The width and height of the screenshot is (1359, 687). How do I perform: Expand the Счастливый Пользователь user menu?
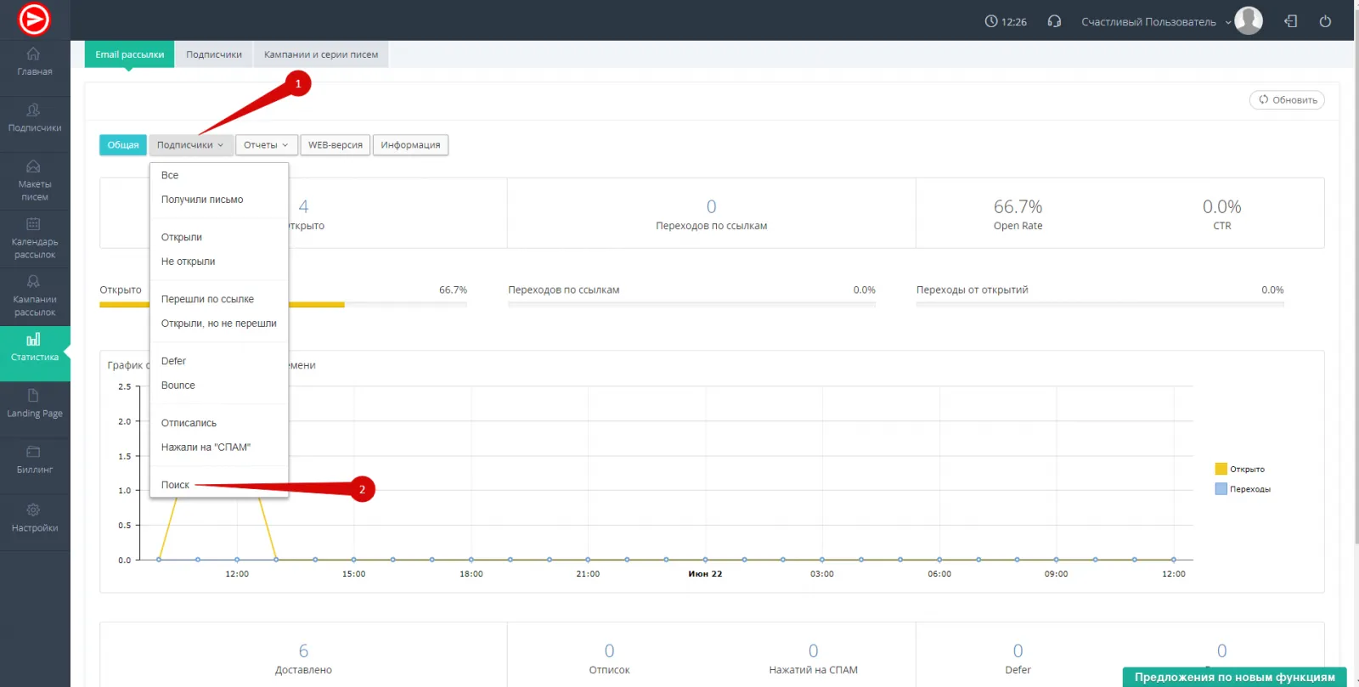pos(1155,22)
